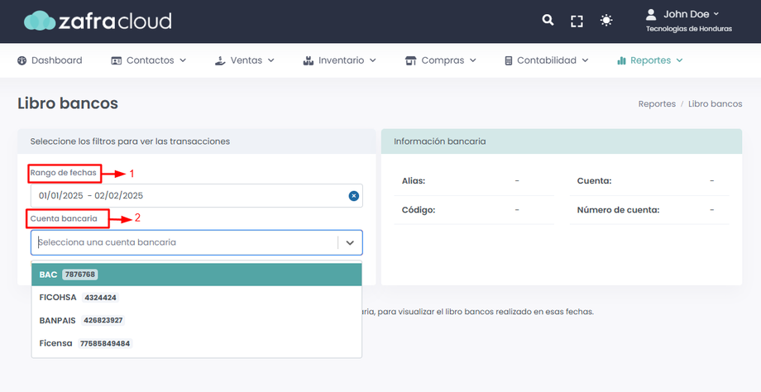
Task: Click the Código: label
Action: 419,210
